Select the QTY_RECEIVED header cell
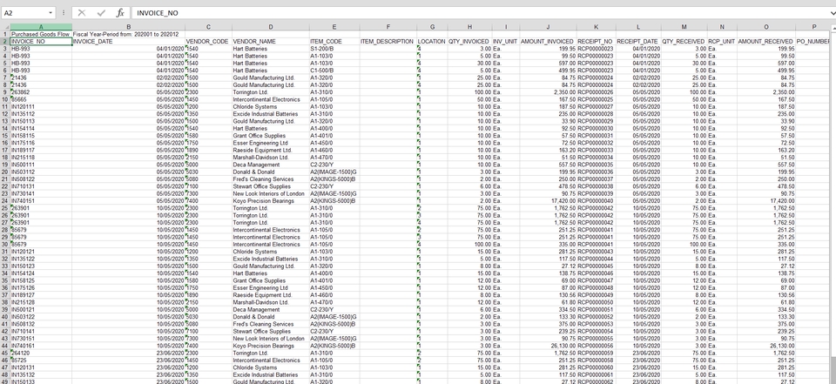Image resolution: width=836 pixels, height=384 pixels. pos(684,41)
